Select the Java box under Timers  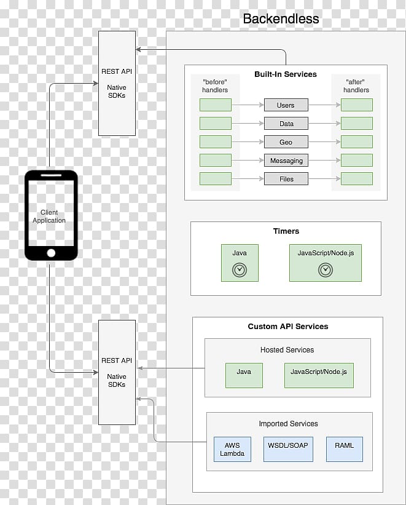coord(240,263)
